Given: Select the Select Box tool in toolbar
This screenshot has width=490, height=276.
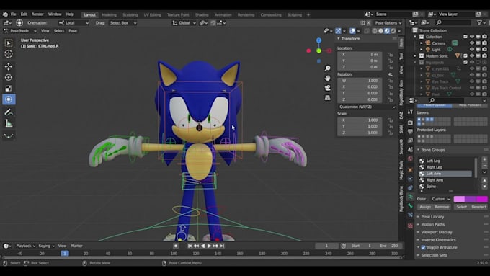Looking at the screenshot, I should tap(9, 43).
